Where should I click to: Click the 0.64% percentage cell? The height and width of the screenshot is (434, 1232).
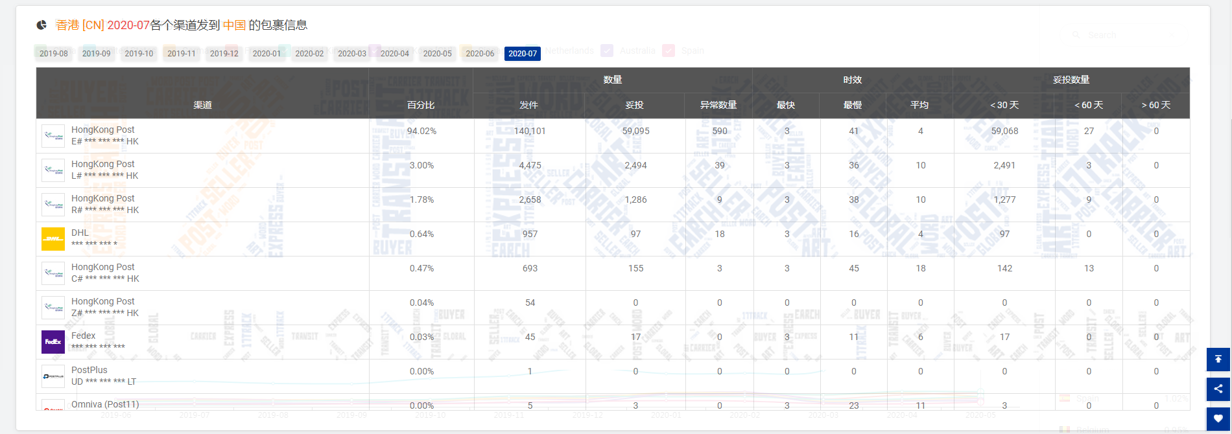421,234
